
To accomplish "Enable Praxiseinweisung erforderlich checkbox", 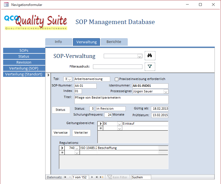I will pyautogui.click(x=116, y=79).
